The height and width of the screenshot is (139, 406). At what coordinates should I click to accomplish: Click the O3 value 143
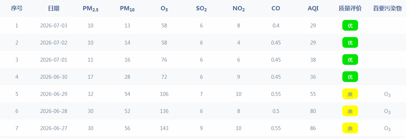point(164,128)
